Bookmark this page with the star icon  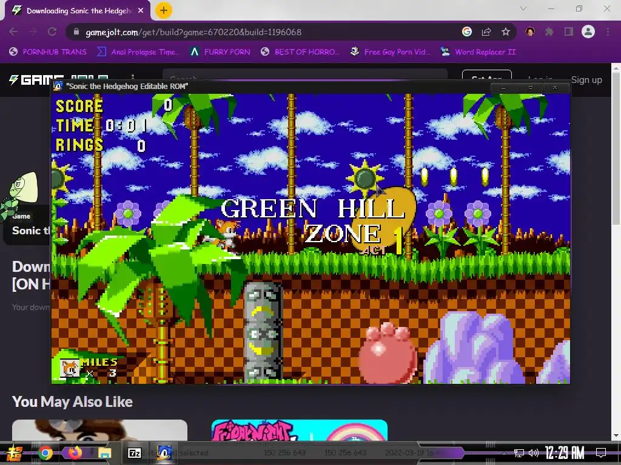506,31
